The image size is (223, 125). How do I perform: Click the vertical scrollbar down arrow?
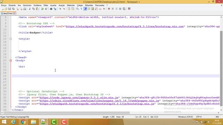click(221, 110)
